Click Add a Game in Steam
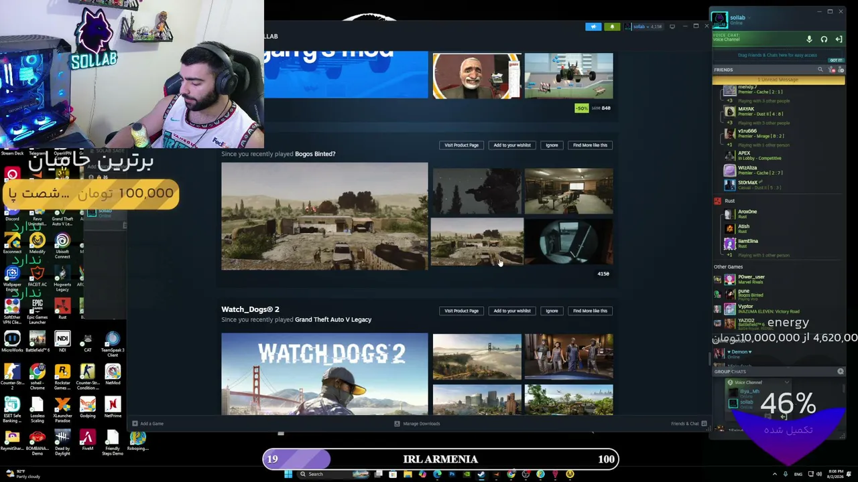858x482 pixels. (148, 424)
